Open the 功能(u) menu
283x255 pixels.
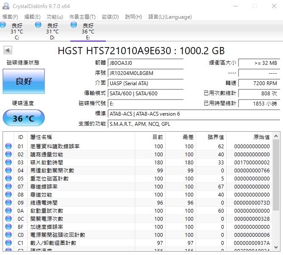click(x=55, y=17)
